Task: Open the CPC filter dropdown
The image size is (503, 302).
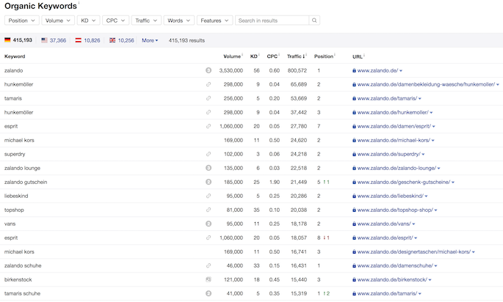Action: click(115, 21)
